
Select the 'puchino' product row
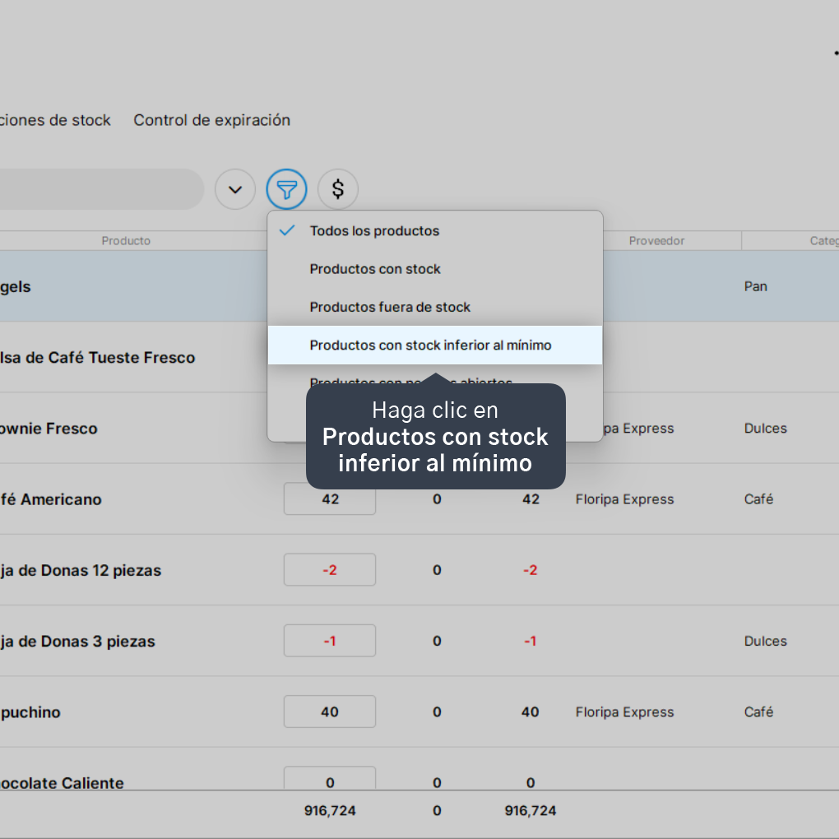tap(419, 712)
